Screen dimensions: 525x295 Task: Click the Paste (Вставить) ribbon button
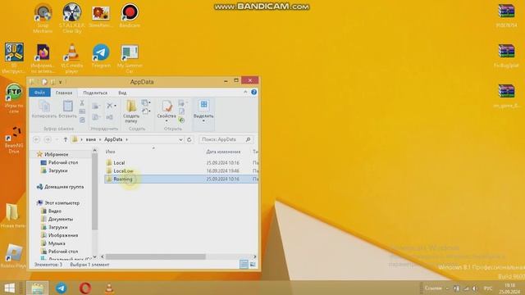(67, 109)
